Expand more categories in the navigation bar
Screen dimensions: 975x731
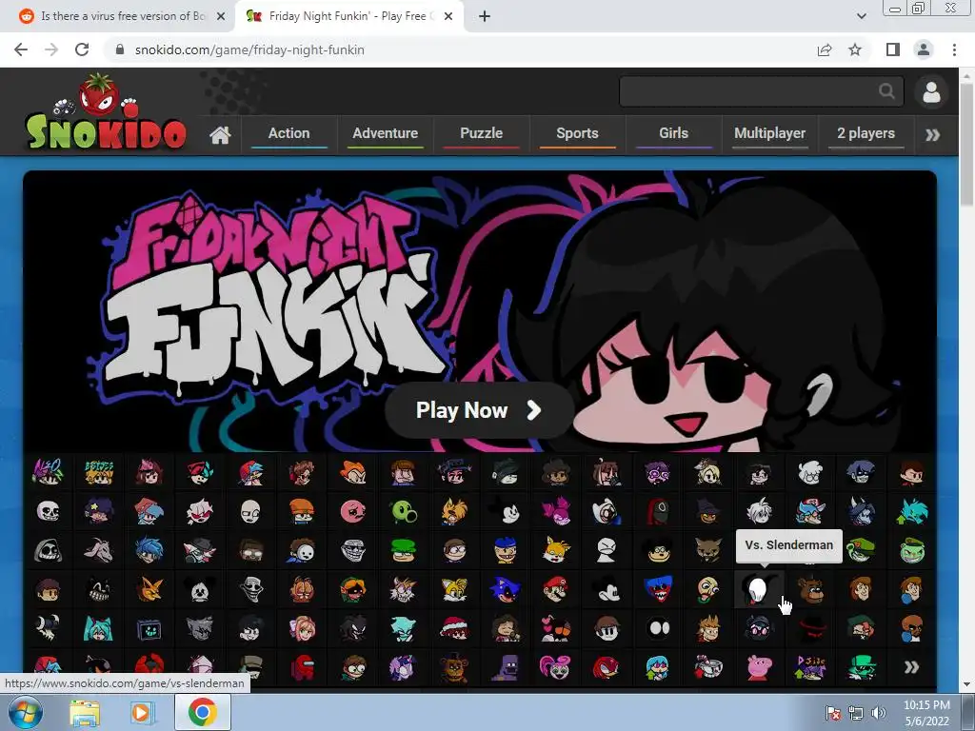tap(932, 135)
